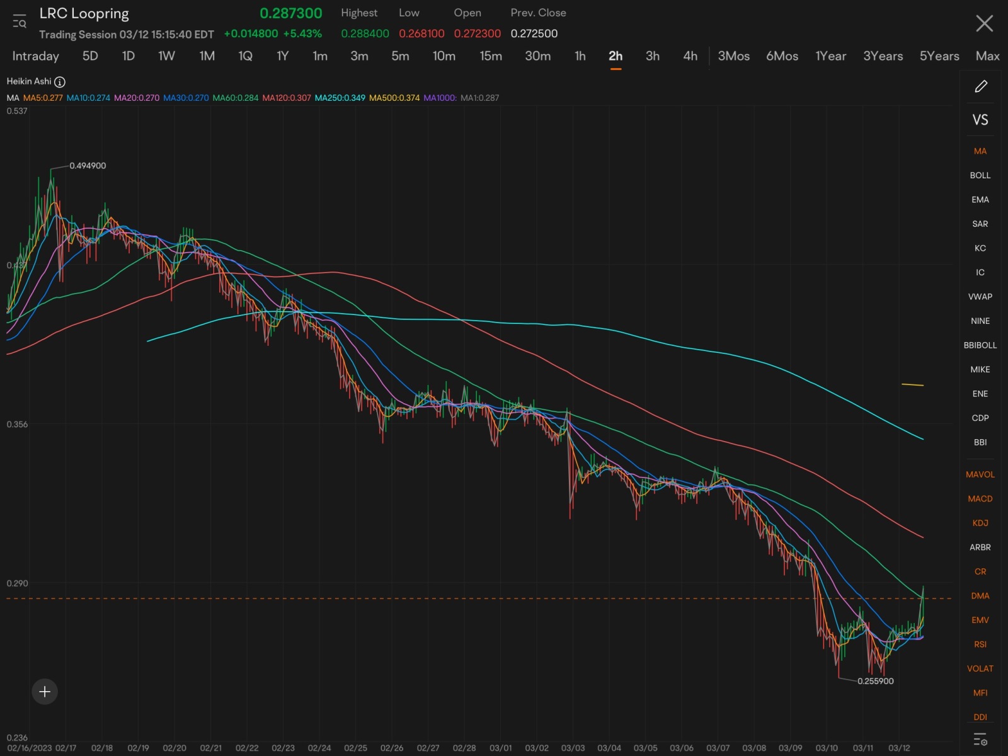Toggle the BOLL indicator overlay
The height and width of the screenshot is (756, 1008).
click(x=980, y=175)
